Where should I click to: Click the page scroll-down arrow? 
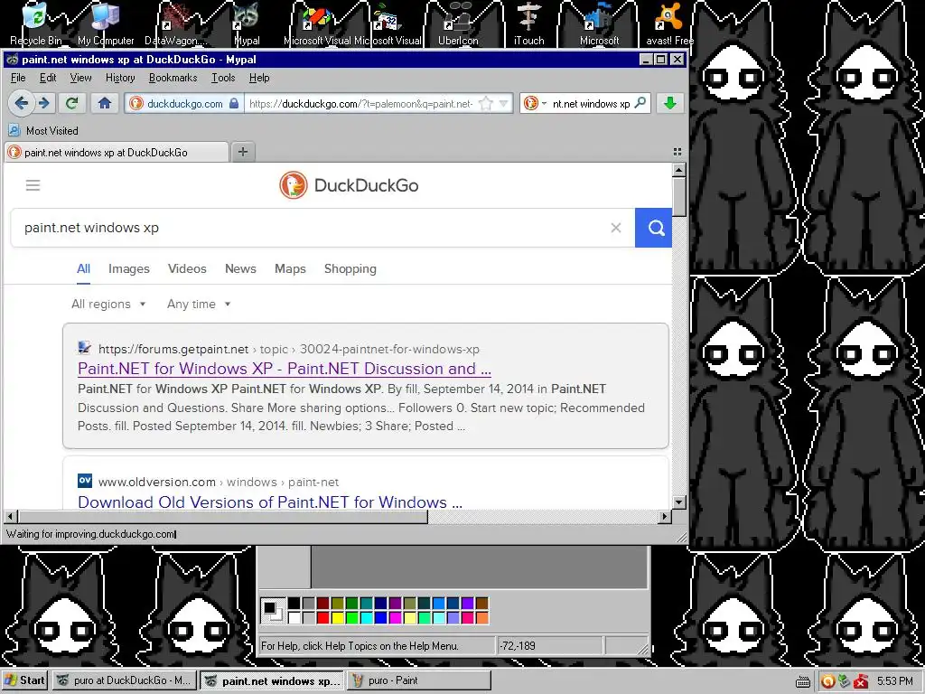pos(679,502)
